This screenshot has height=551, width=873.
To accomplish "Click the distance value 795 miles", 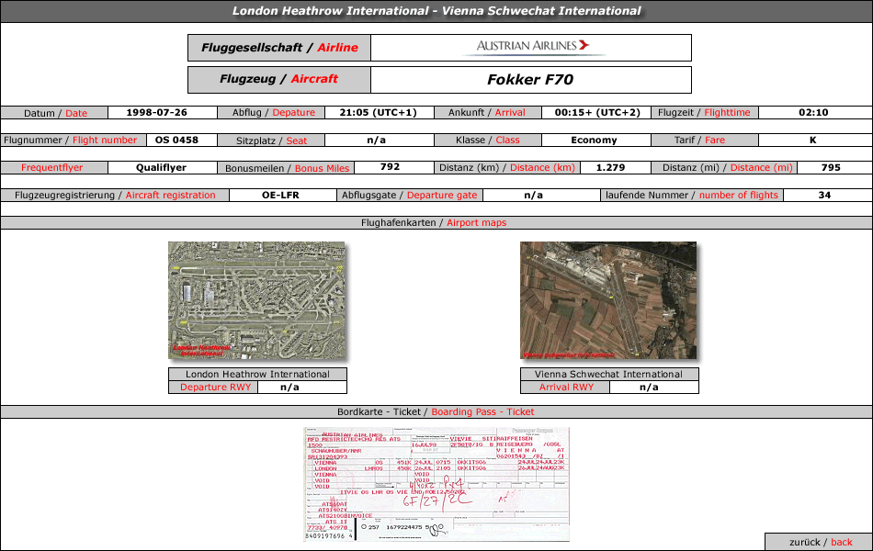I will (831, 167).
